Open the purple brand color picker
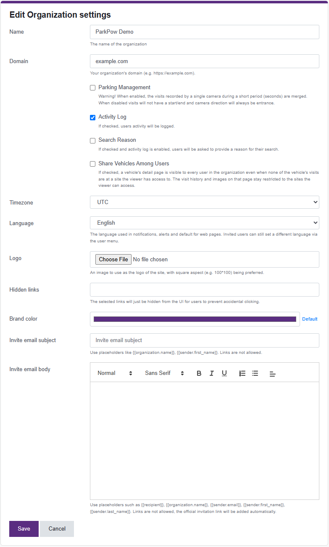This screenshot has height=547, width=329. point(195,319)
